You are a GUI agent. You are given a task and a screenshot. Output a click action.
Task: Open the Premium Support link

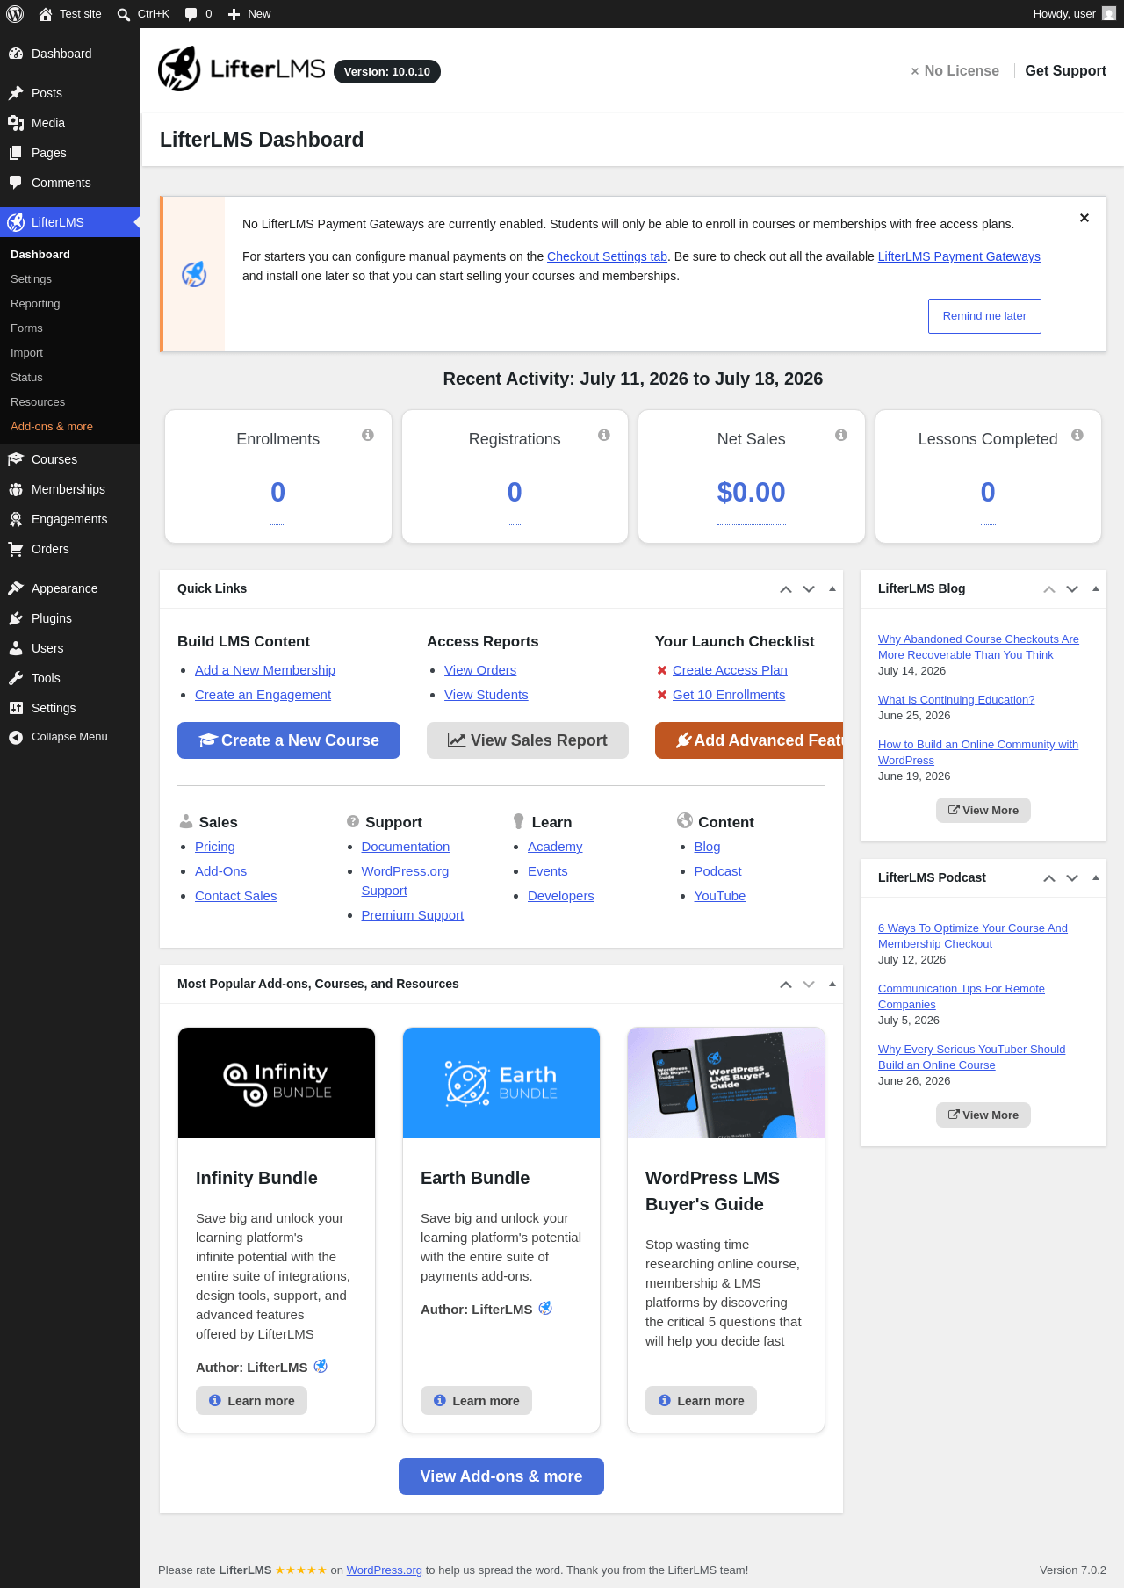[413, 915]
